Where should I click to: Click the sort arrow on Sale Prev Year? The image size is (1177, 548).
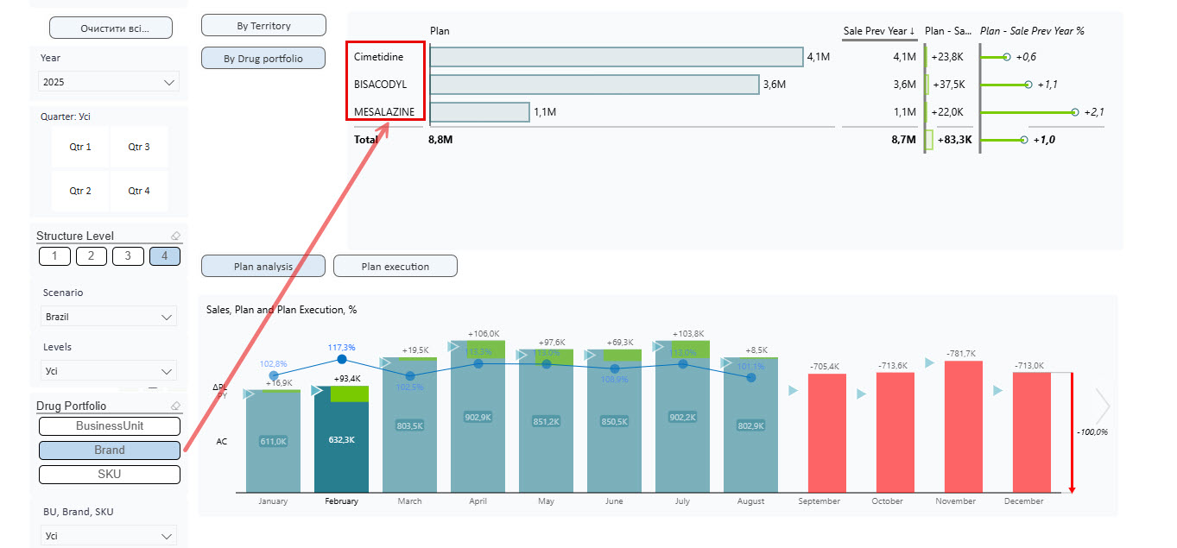click(x=912, y=30)
